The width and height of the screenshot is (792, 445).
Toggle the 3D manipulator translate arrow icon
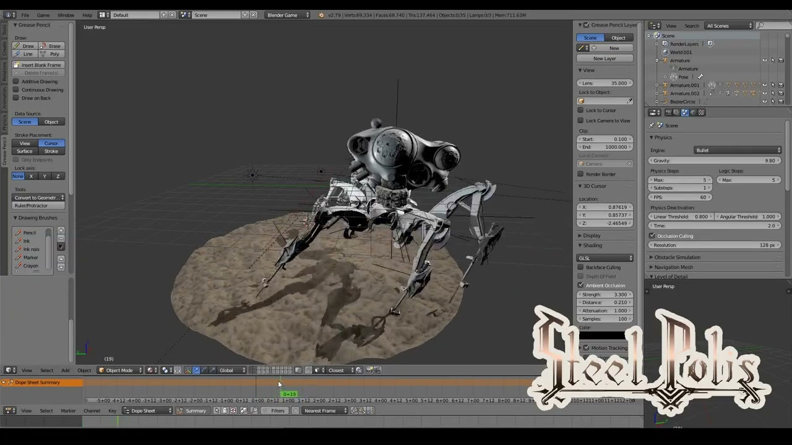tap(196, 370)
